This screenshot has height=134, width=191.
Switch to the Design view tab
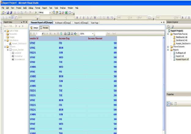pyautogui.click(x=34, y=28)
